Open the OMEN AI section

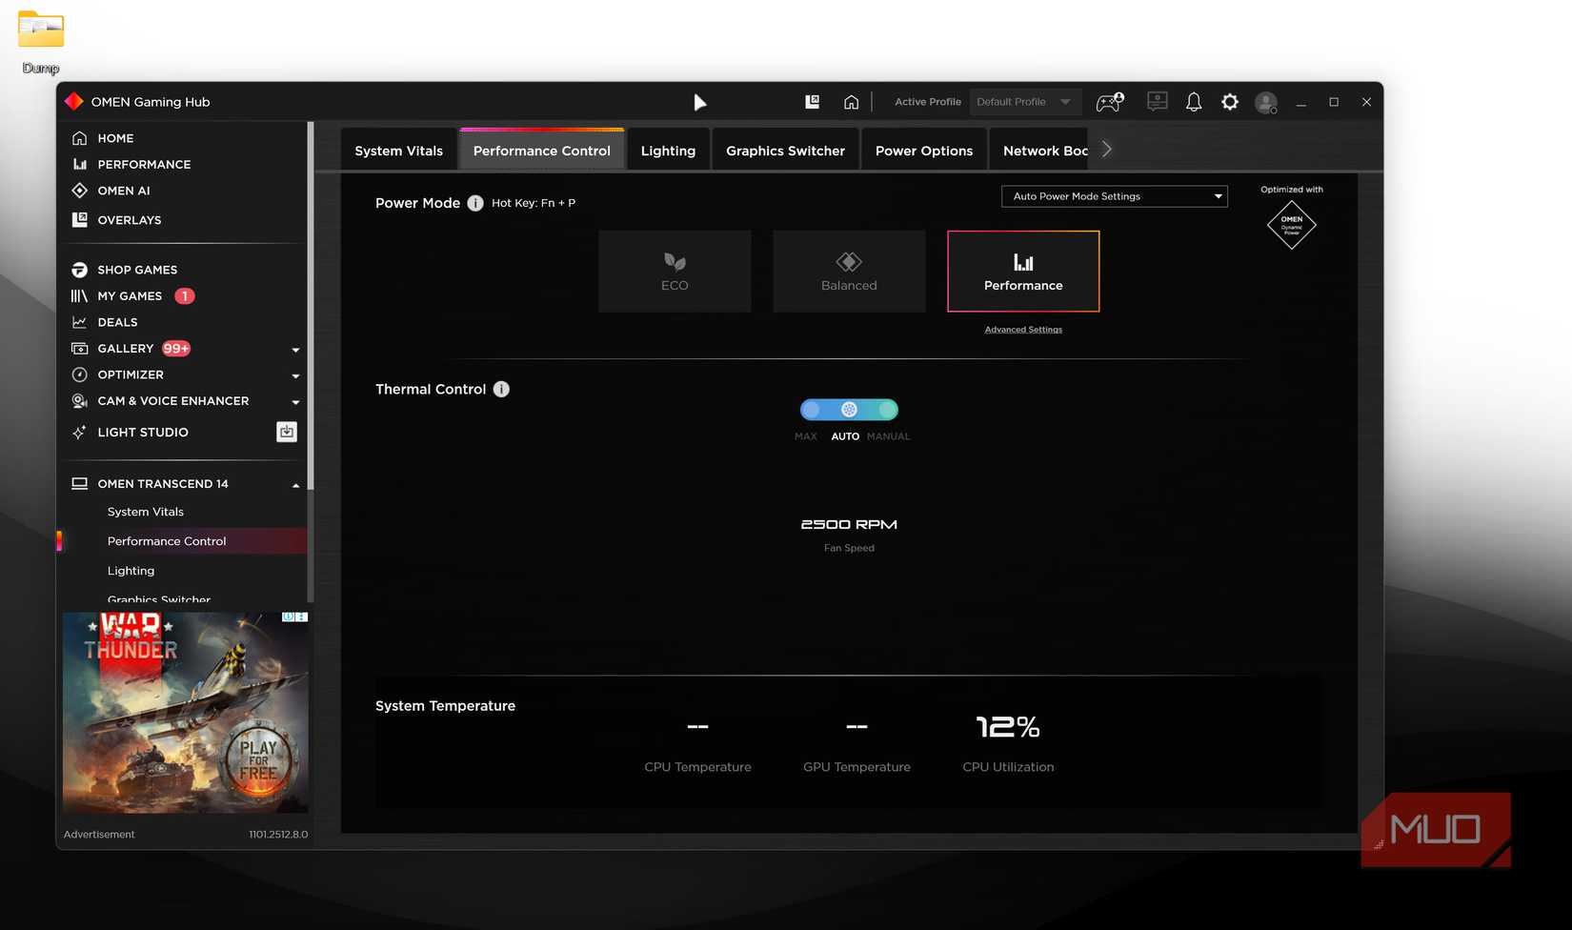(124, 191)
